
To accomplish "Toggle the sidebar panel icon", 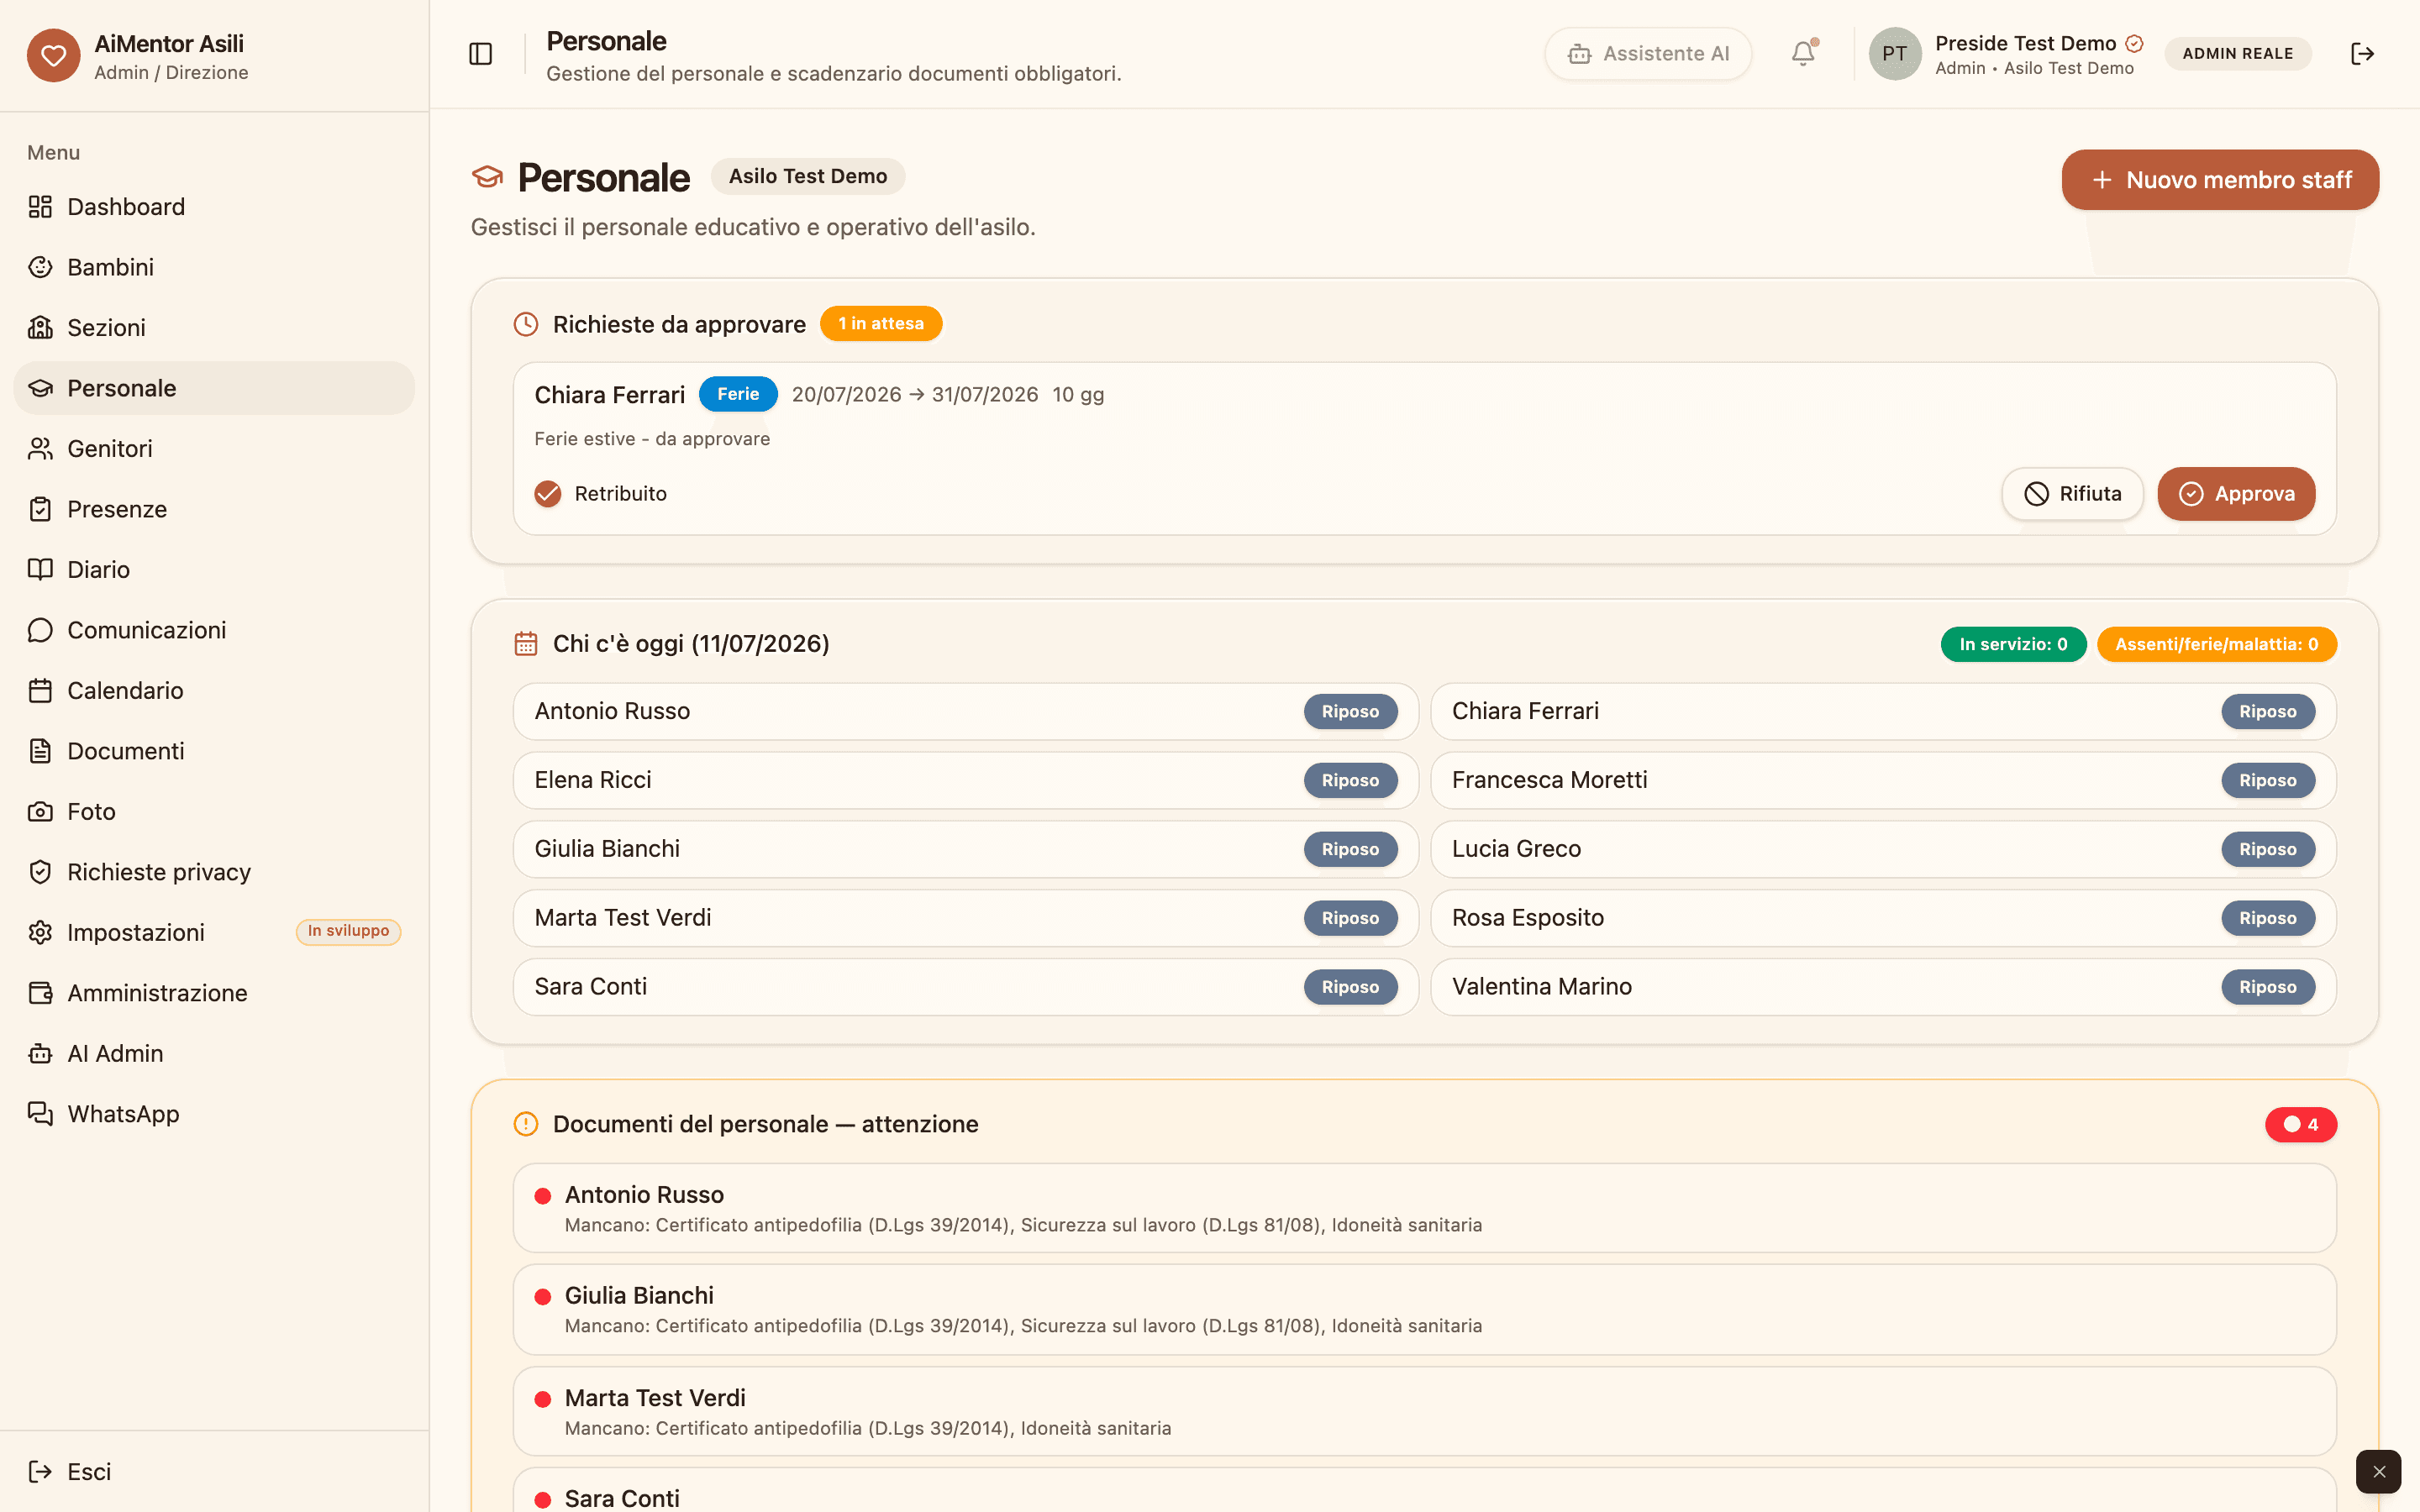I will coord(480,54).
